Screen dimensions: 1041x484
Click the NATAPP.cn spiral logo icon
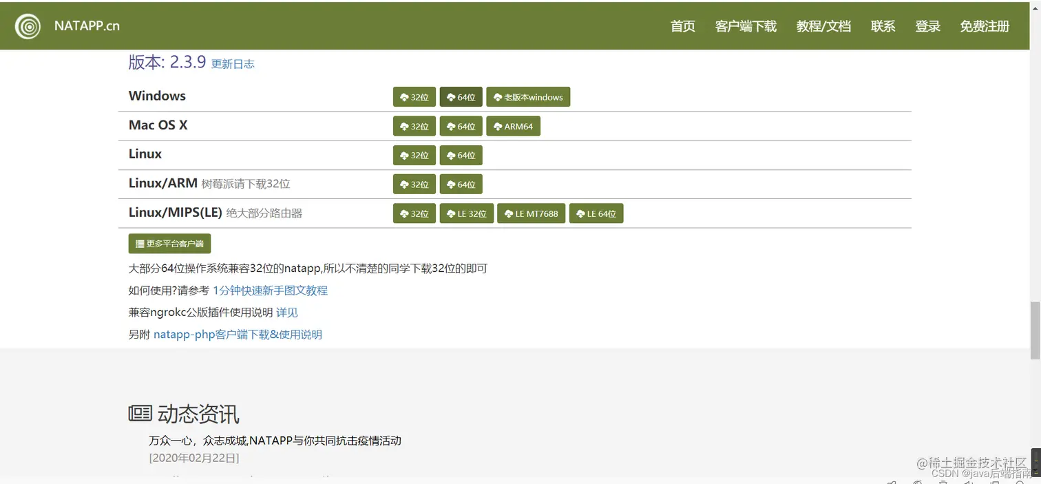tap(28, 26)
